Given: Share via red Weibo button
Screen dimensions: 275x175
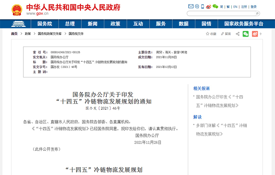Looking at the screenshot, I should [x=255, y=34].
